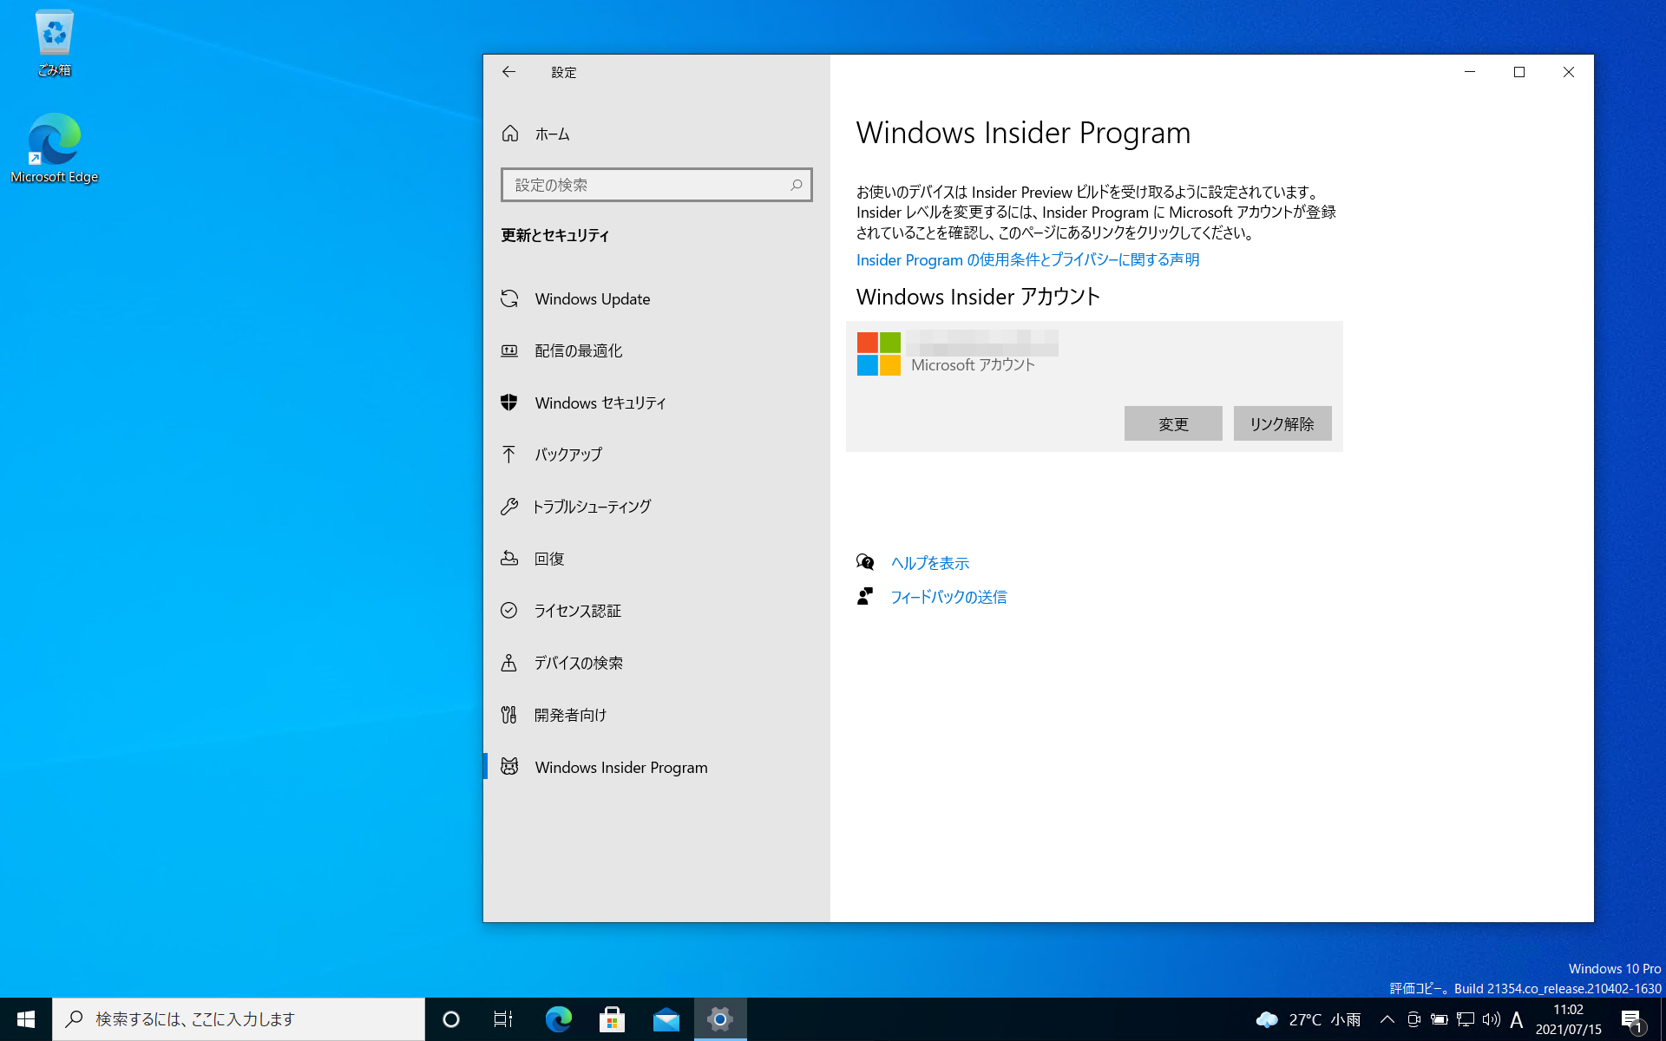
Task: Click the volume speaker tray icon
Action: (1492, 1019)
